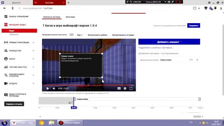
Task: Switch to the Диалоги browser tab
Action: pyautogui.click(x=16, y=2)
